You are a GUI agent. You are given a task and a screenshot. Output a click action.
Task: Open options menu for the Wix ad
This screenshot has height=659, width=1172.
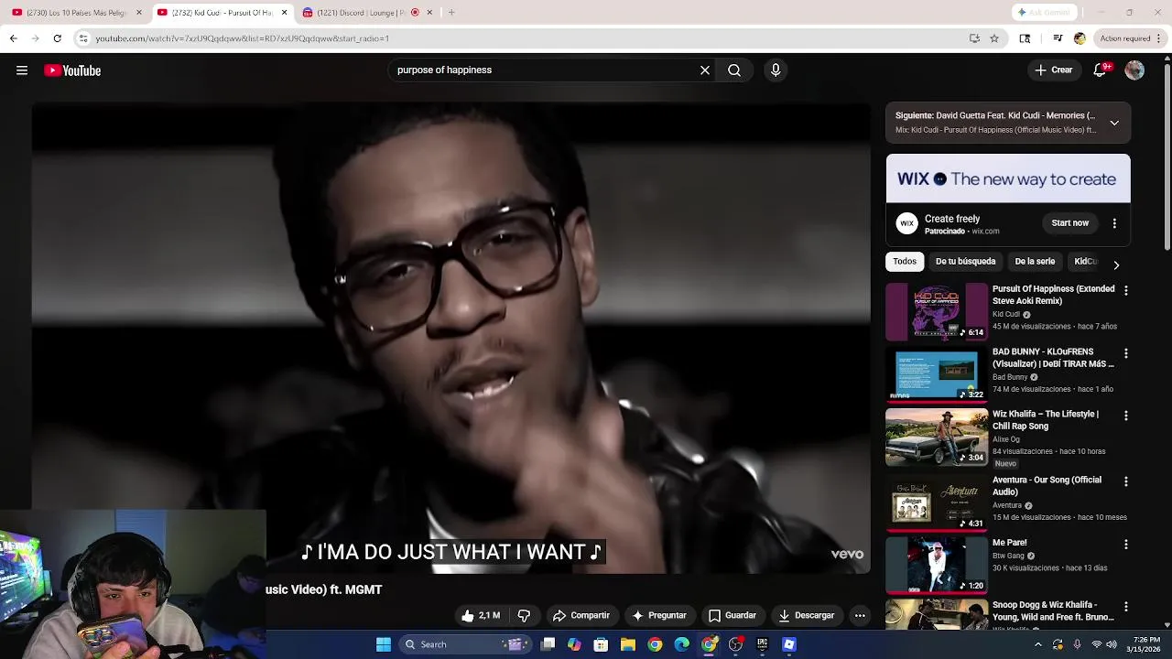[1114, 223]
